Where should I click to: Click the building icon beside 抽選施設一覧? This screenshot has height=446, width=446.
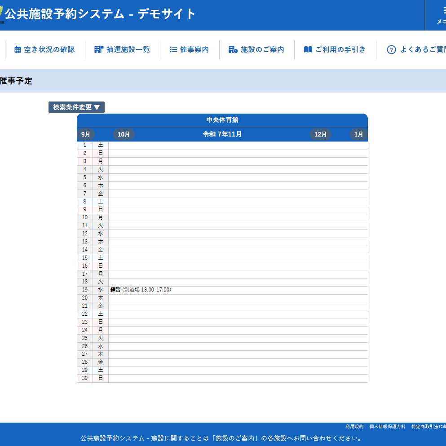(99, 49)
